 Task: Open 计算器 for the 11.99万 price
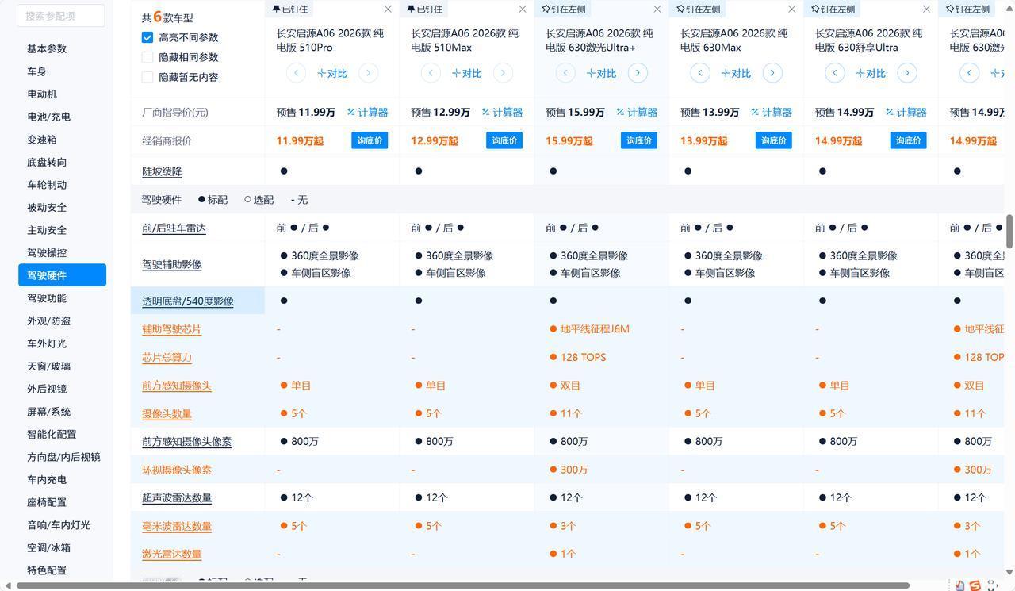coord(367,113)
